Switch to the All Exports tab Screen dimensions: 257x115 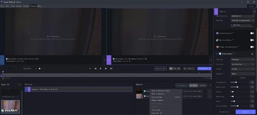(x=193, y=85)
